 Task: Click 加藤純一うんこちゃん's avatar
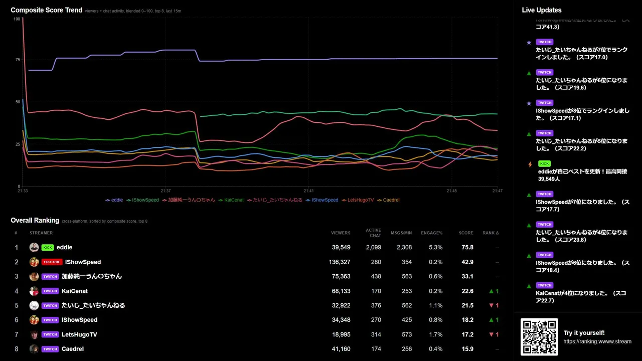pyautogui.click(x=34, y=276)
